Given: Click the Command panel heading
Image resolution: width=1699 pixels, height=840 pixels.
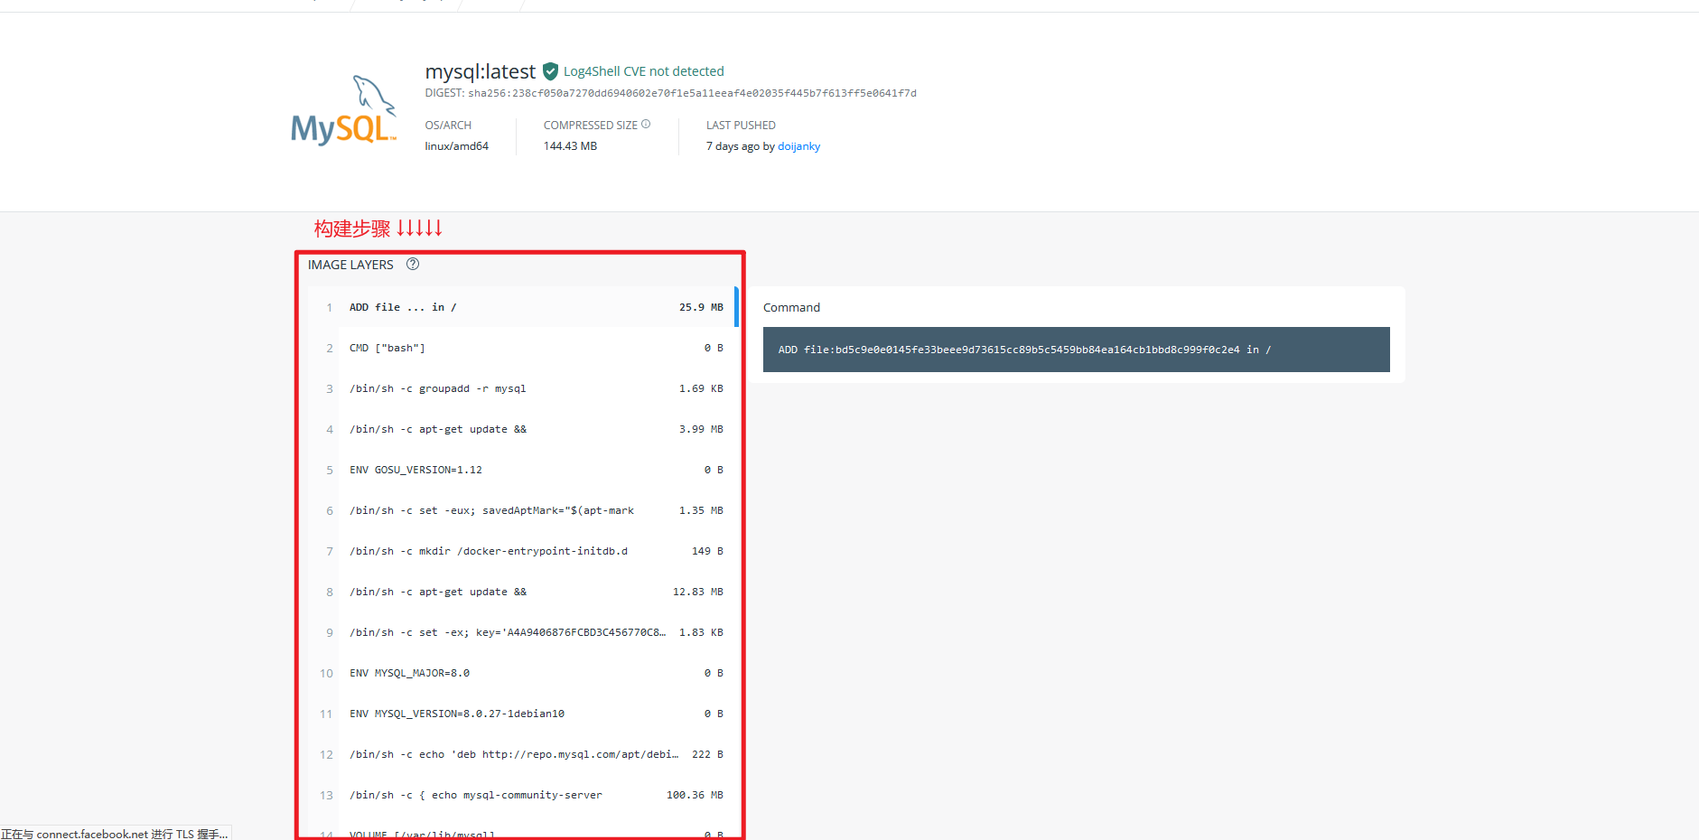Looking at the screenshot, I should coord(791,307).
